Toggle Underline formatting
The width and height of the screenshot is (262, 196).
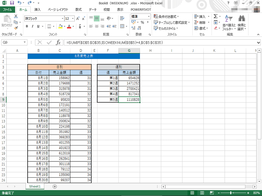point(38,26)
